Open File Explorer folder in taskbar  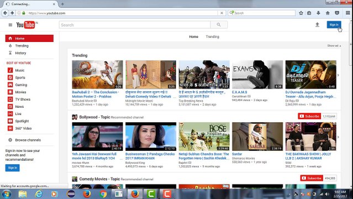[23, 194]
